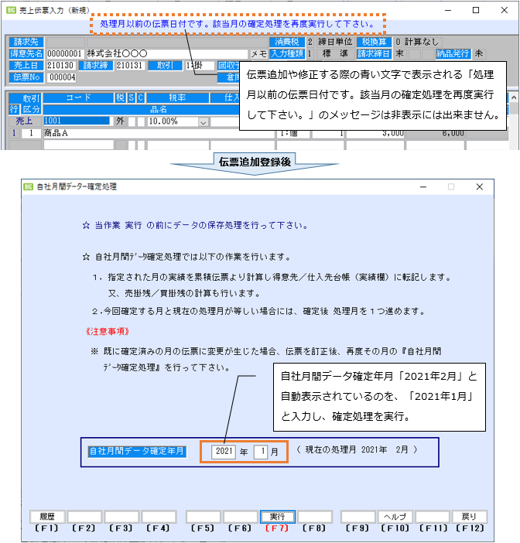The height and width of the screenshot is (543, 520).
Task: Click the year field showing 2021
Action: point(224,450)
